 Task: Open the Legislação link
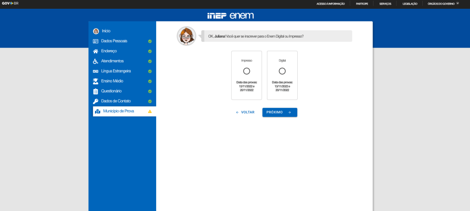pyautogui.click(x=410, y=4)
